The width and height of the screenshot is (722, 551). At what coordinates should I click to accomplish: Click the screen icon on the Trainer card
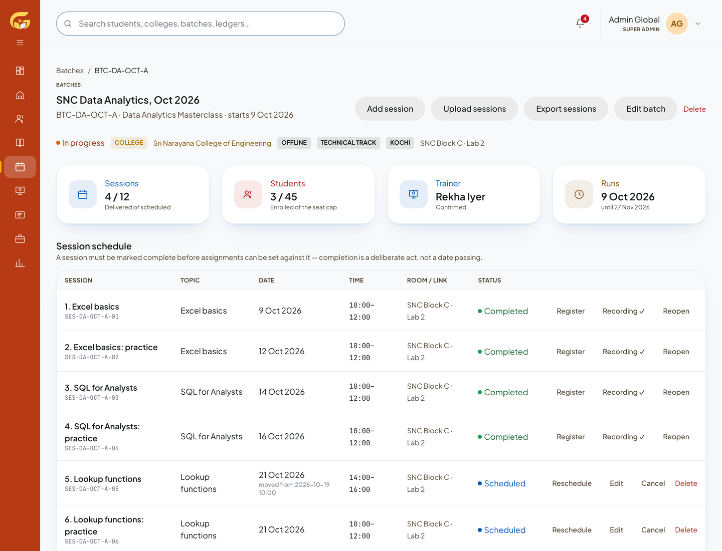coord(414,194)
